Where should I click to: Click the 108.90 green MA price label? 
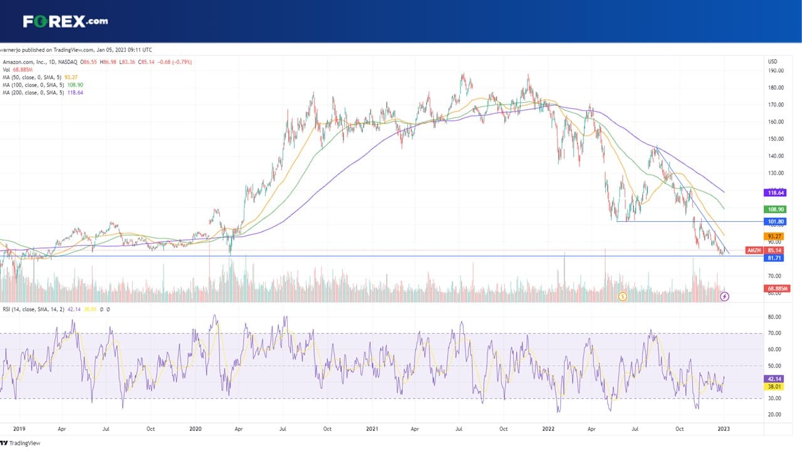(x=775, y=209)
